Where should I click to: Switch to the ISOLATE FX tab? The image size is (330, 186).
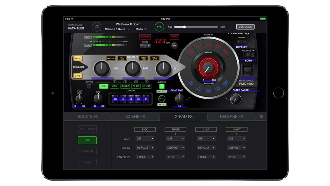pos(87,117)
